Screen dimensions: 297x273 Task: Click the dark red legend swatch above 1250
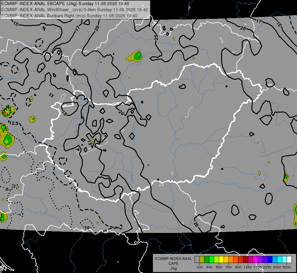(x=245, y=260)
